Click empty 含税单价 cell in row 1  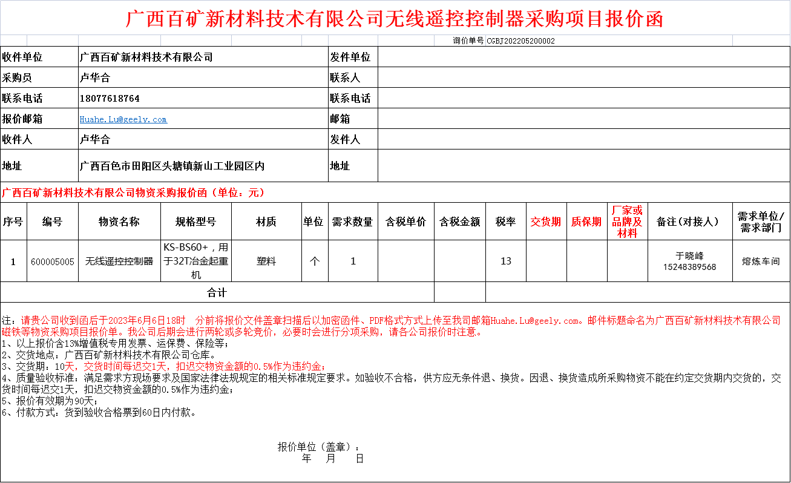(406, 261)
